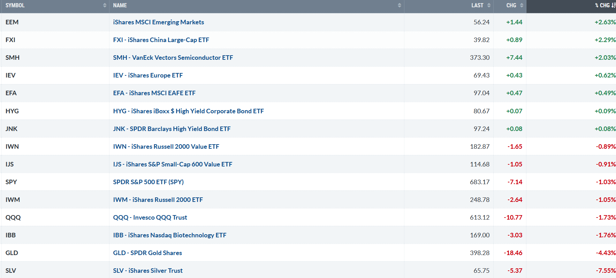Open HYG High Yield Corporate Bond ETF link
Screen dimensions: 616x278
pos(188,111)
